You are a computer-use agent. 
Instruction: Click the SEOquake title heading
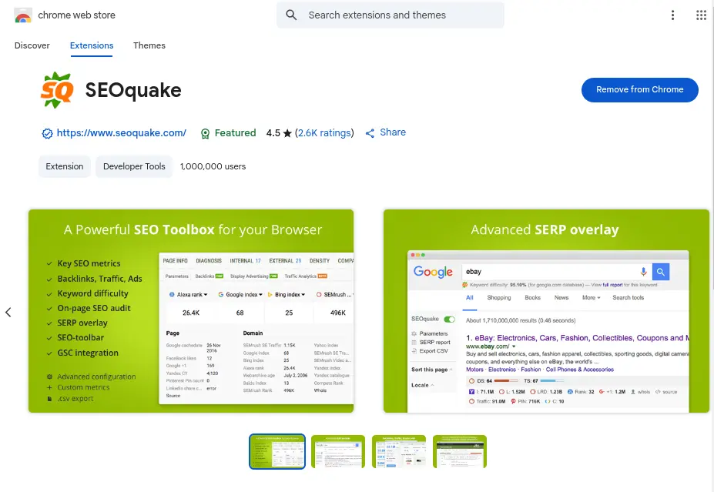pos(133,90)
